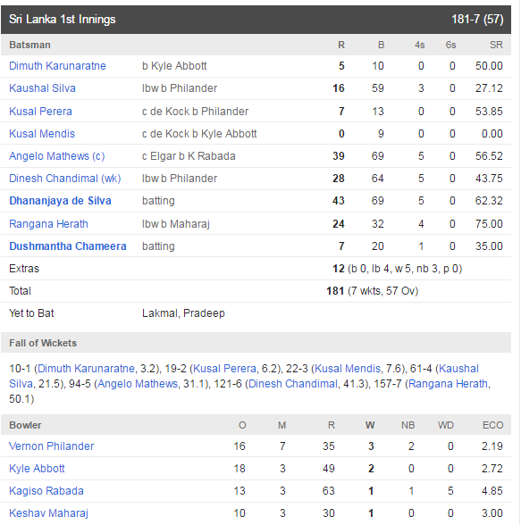Select Kusal Perera in the batting table

click(x=40, y=112)
